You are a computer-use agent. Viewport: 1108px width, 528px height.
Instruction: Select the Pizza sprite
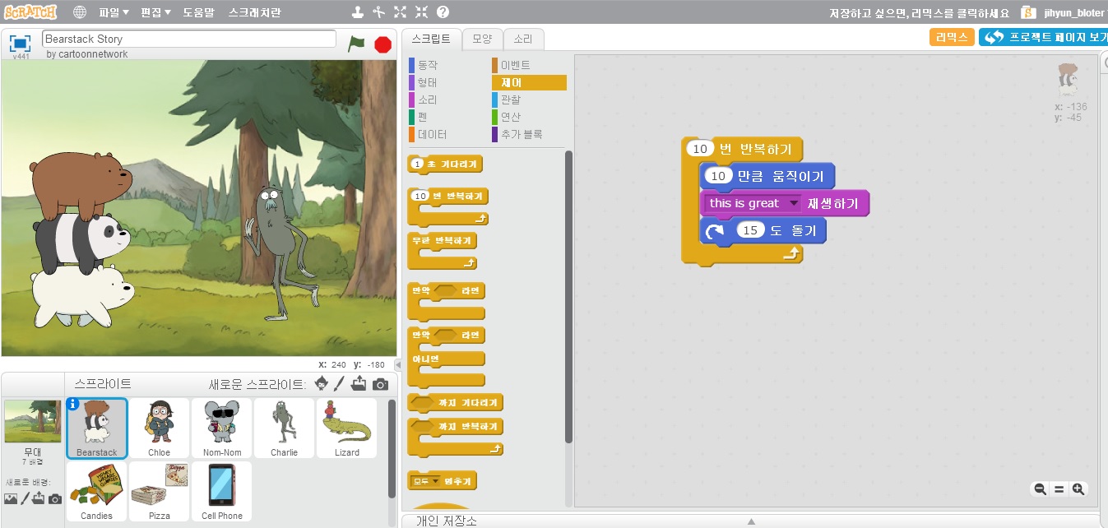tap(160, 492)
